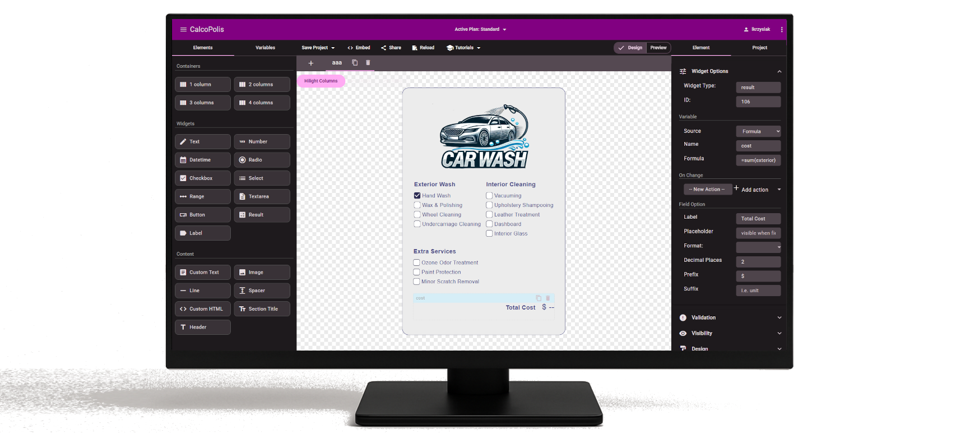This screenshot has height=433, width=965.
Task: Click the add new page plus icon
Action: click(311, 63)
